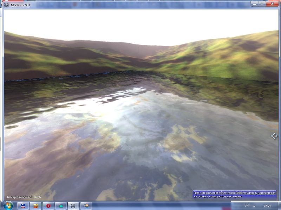Maximize the Modex window

[262, 4]
